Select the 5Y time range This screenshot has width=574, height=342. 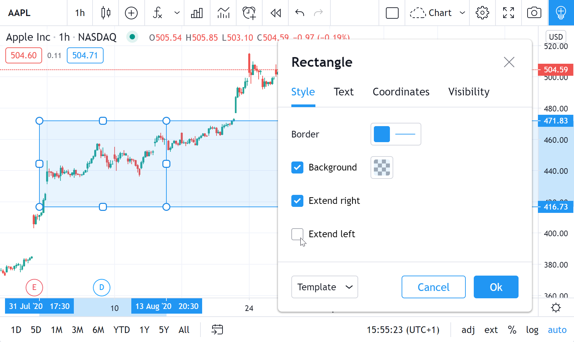click(164, 330)
